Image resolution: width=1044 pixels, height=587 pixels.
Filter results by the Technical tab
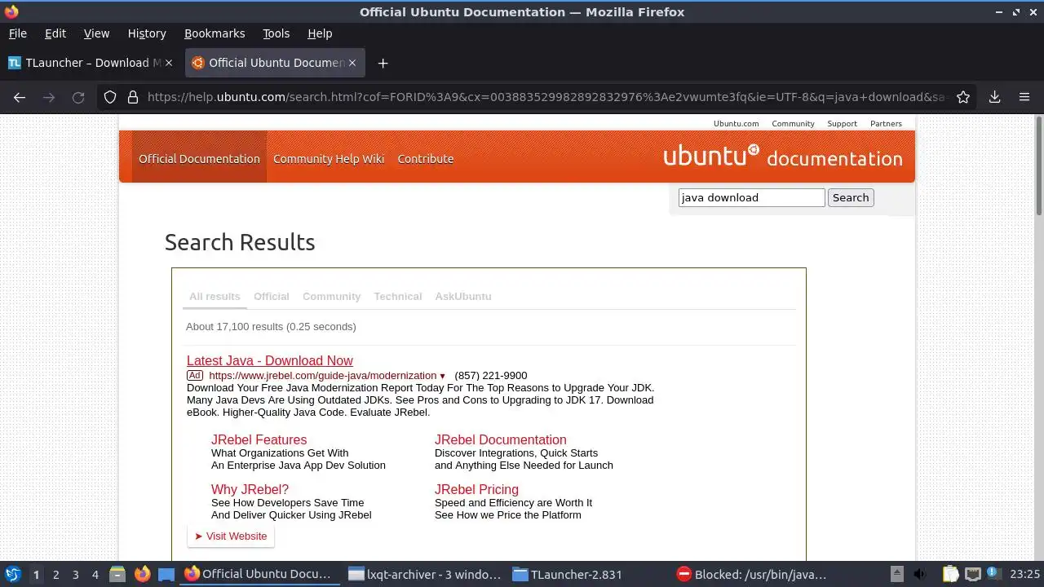tap(398, 296)
